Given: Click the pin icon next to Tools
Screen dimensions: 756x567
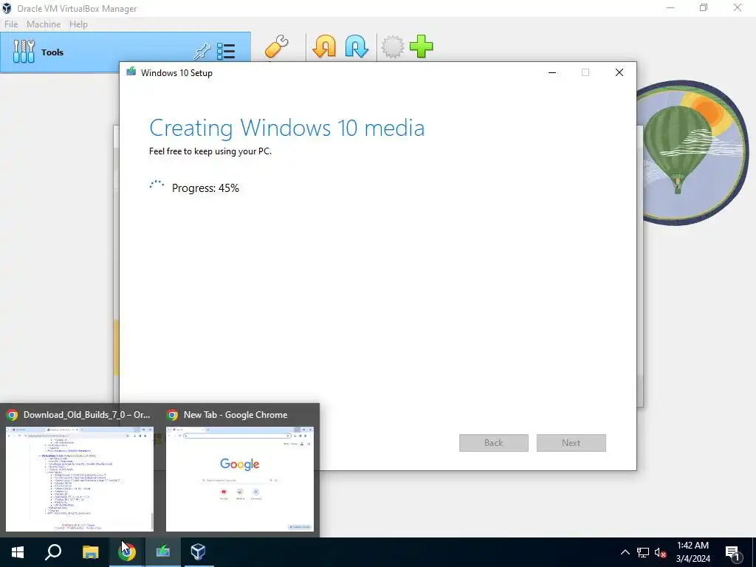Looking at the screenshot, I should 202,51.
